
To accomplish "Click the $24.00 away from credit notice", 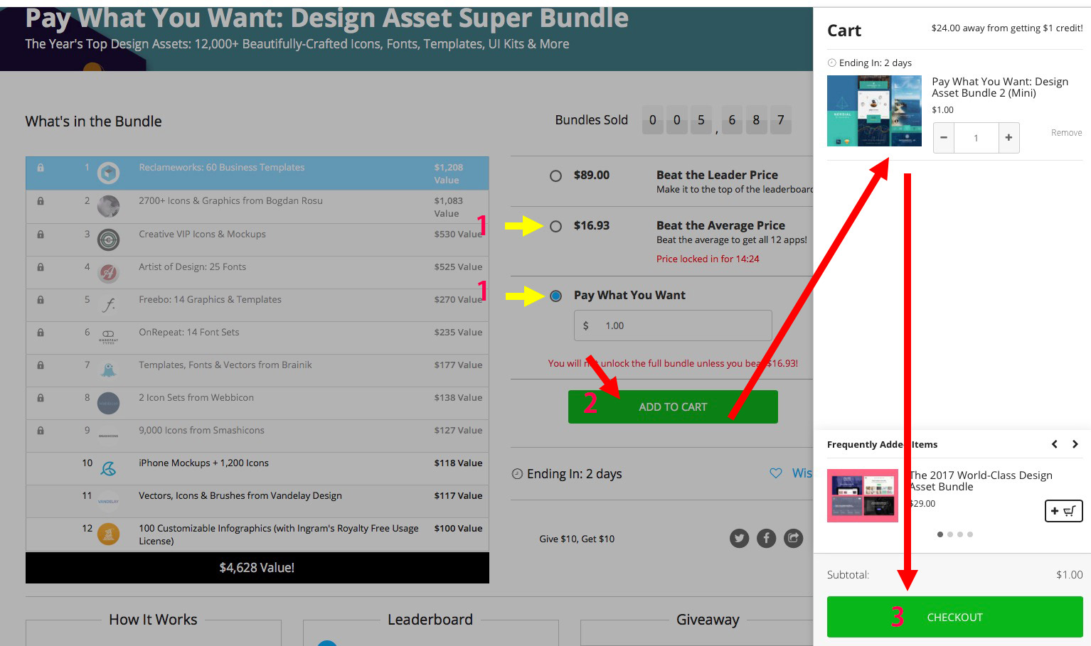I will (1007, 28).
